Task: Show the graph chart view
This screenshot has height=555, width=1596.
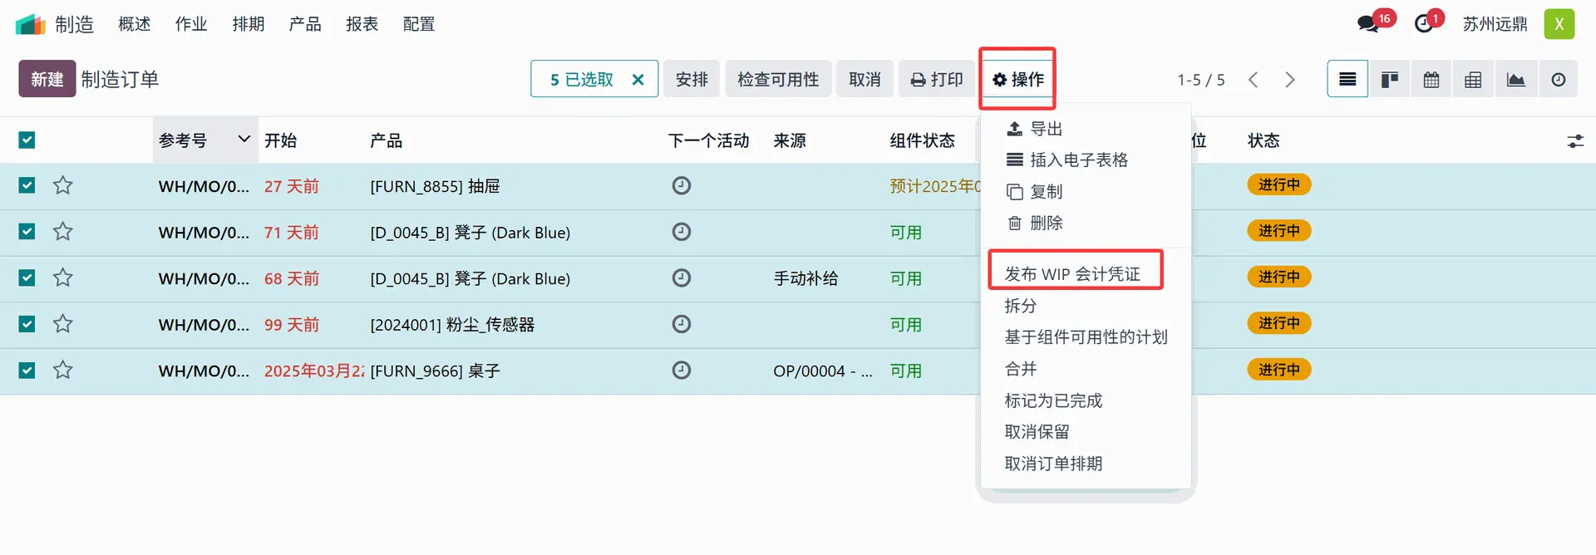Action: (x=1515, y=80)
